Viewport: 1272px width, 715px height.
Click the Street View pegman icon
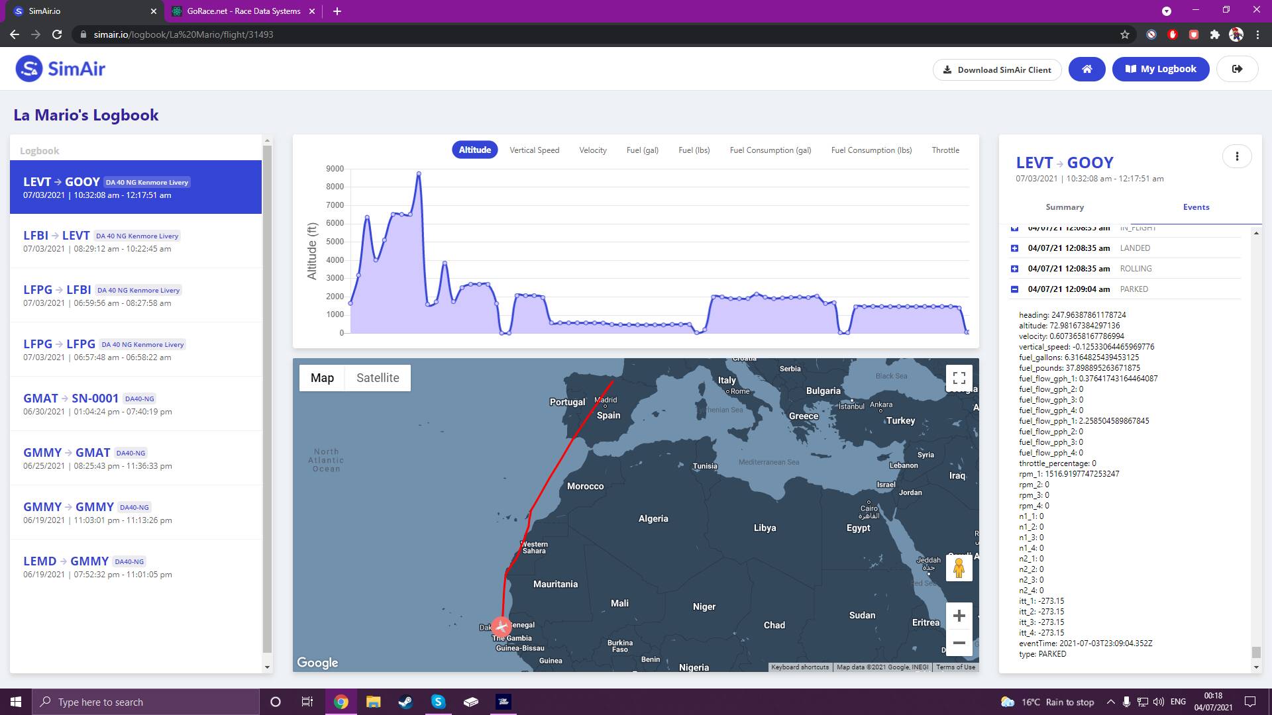(959, 568)
